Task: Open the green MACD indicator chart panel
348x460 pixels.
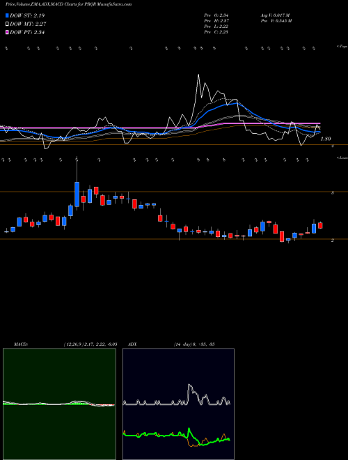Action: point(59,404)
